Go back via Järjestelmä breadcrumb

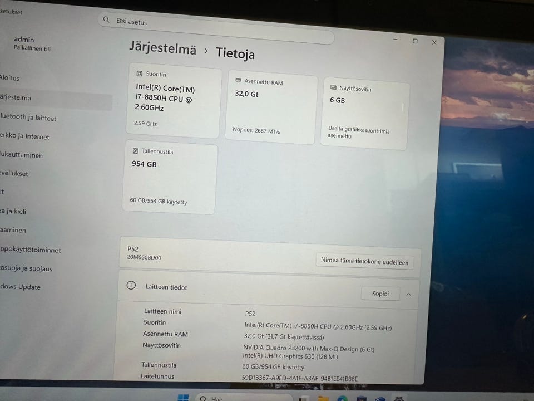tap(163, 47)
